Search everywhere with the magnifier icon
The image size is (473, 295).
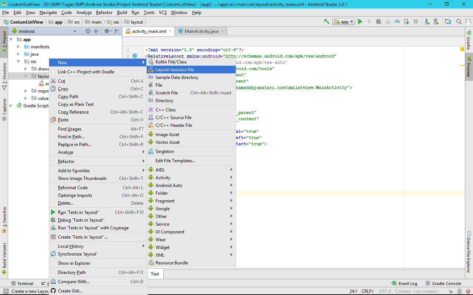459,21
